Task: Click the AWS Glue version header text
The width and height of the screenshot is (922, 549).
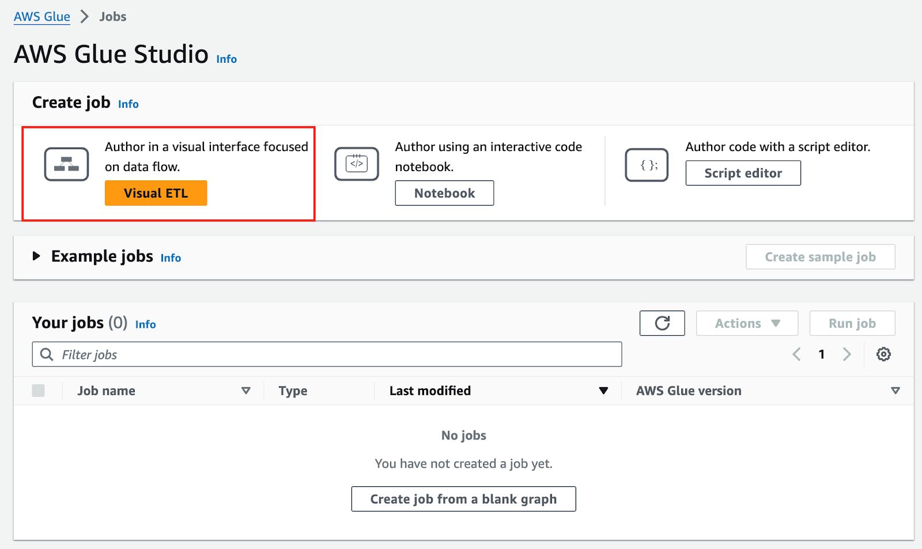Action: pos(689,391)
